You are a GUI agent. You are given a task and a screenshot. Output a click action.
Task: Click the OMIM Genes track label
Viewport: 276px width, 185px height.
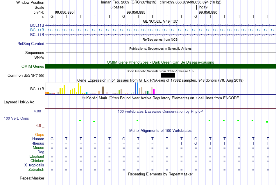[33, 66]
